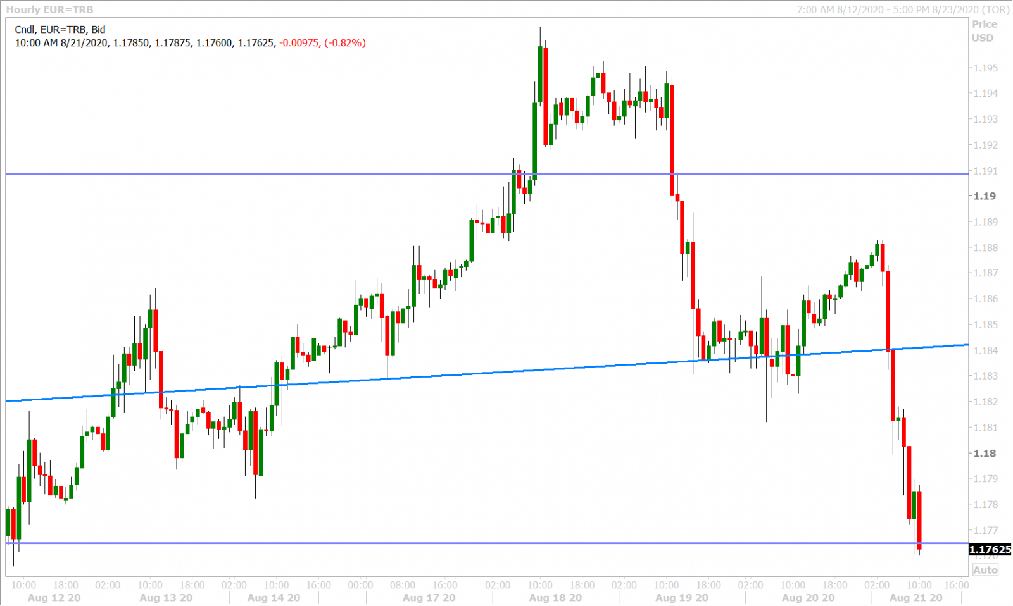
Task: Click the 1.193 price axis label
Action: pyautogui.click(x=986, y=119)
